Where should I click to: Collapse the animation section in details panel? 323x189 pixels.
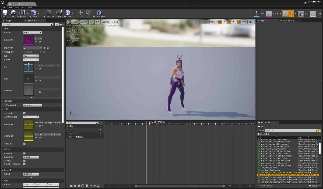click(3, 28)
